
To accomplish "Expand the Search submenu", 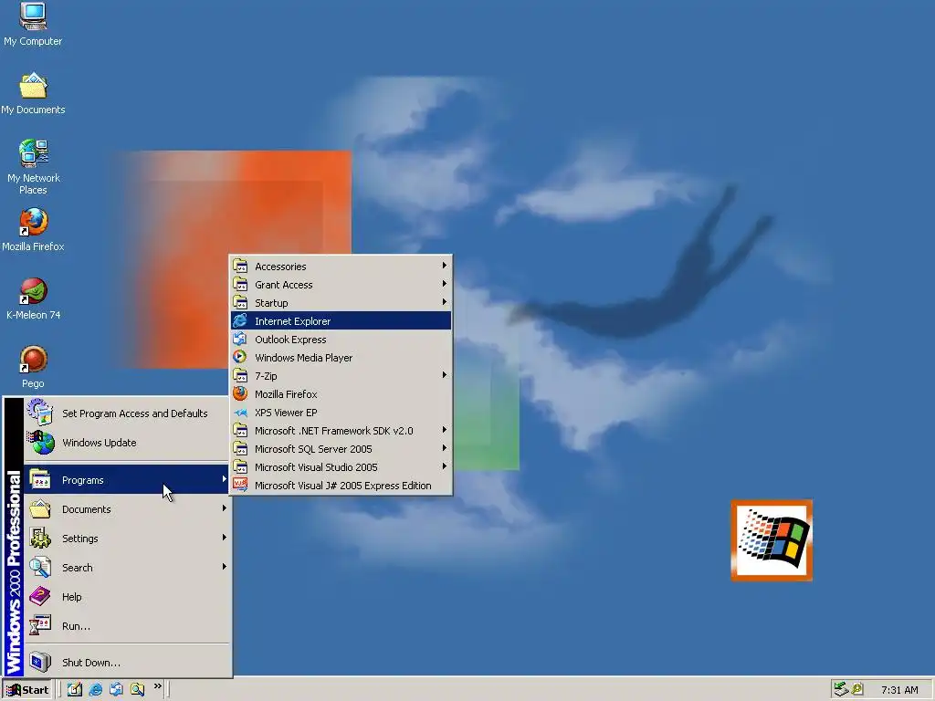I will click(x=126, y=568).
